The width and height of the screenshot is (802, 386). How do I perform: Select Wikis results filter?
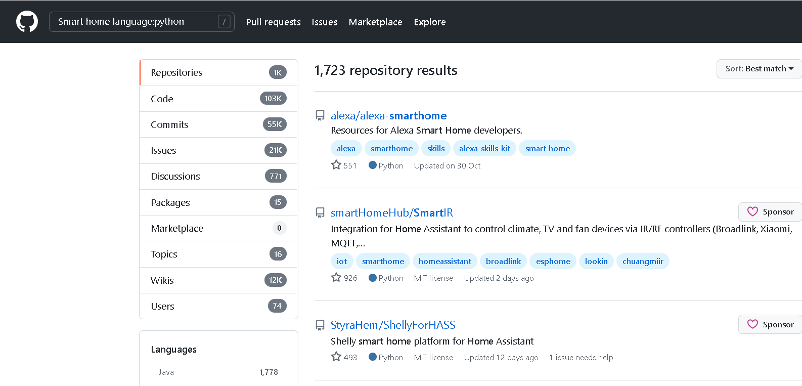point(218,280)
